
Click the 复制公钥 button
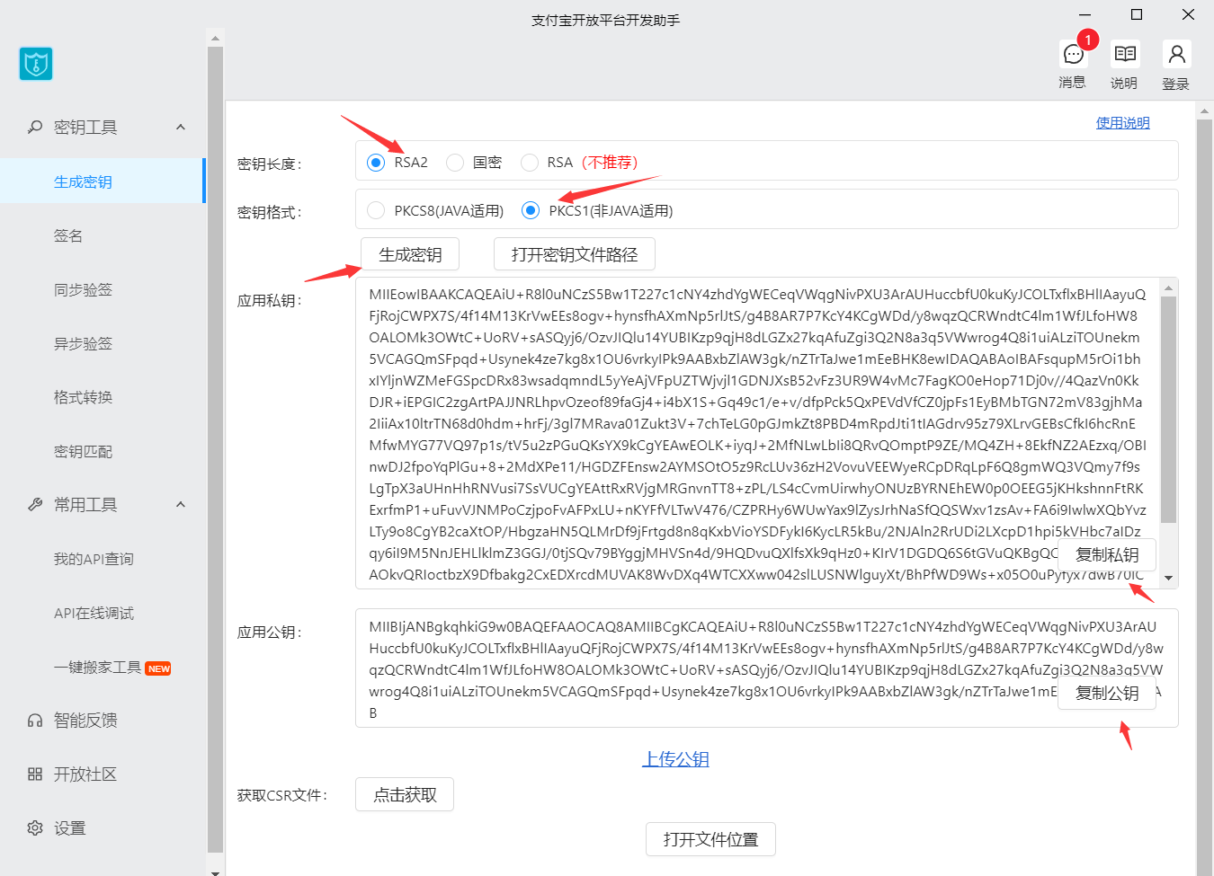point(1107,693)
